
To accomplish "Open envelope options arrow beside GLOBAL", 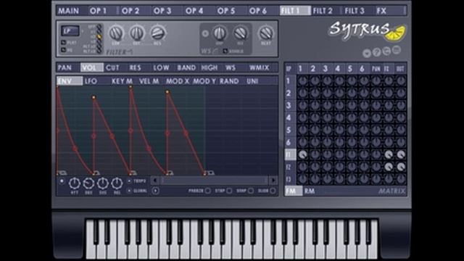I will [x=156, y=191].
